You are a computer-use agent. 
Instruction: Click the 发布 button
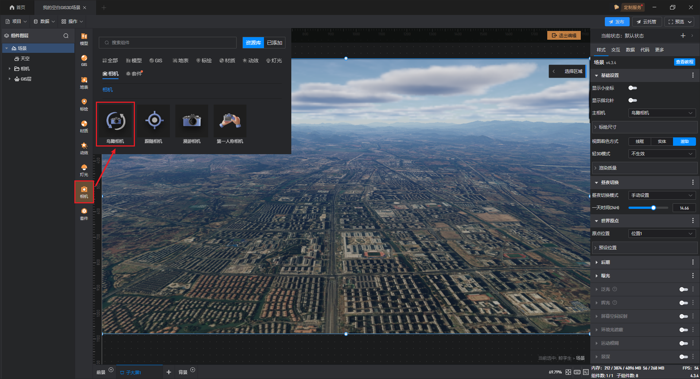pyautogui.click(x=617, y=22)
